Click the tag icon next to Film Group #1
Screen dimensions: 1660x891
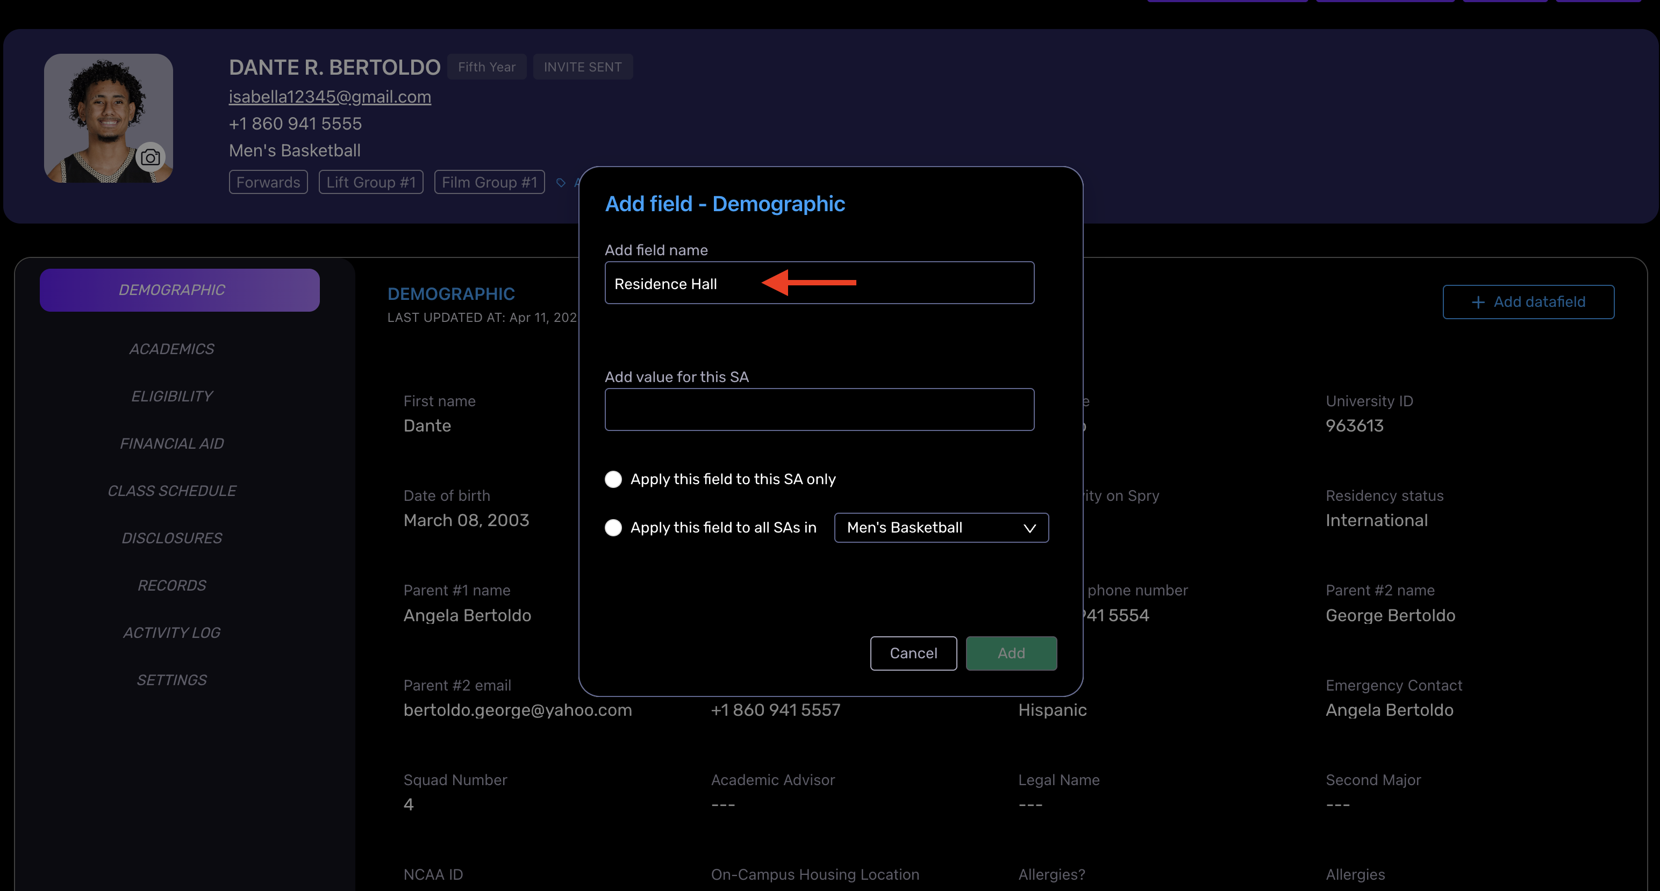pos(561,183)
